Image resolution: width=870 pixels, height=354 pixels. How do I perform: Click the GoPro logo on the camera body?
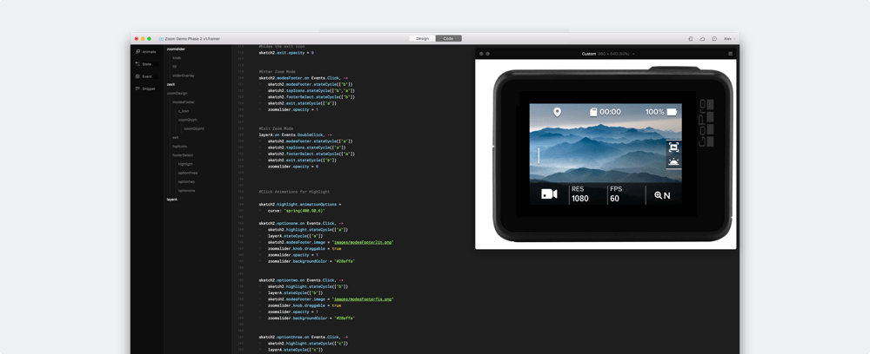click(x=706, y=123)
